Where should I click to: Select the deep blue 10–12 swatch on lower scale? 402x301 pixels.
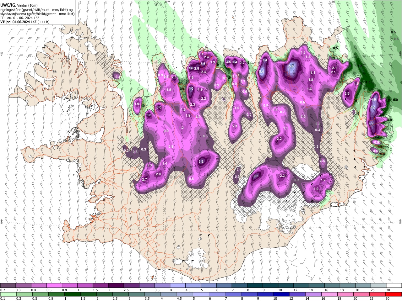(x=281, y=294)
